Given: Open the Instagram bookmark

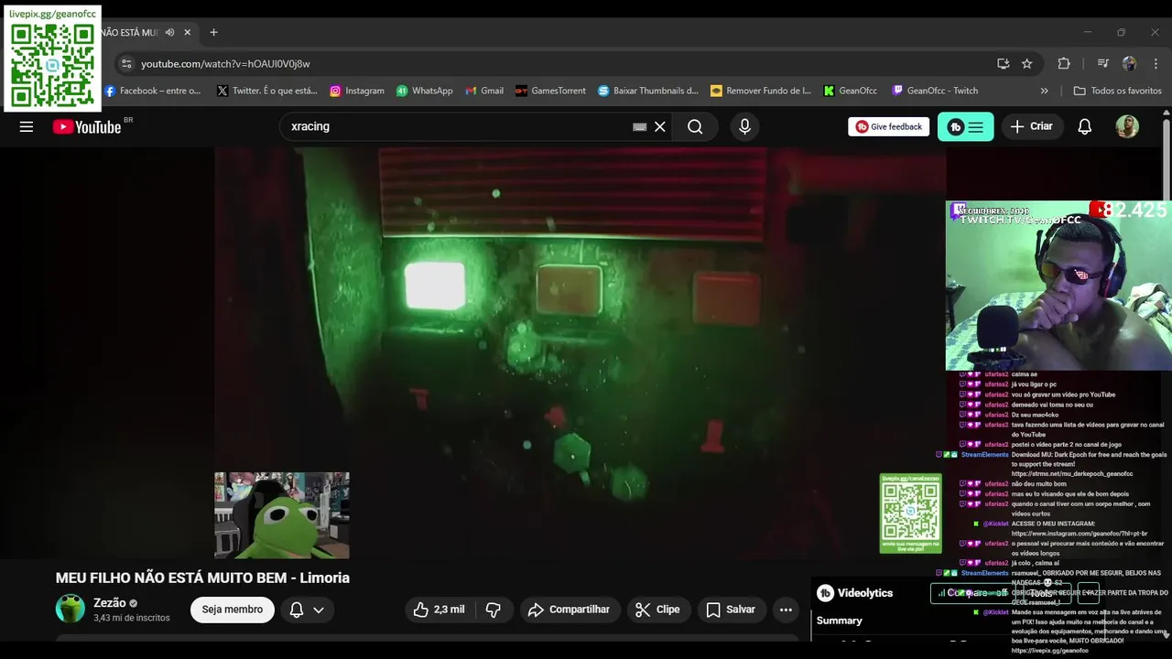Looking at the screenshot, I should coord(357,91).
